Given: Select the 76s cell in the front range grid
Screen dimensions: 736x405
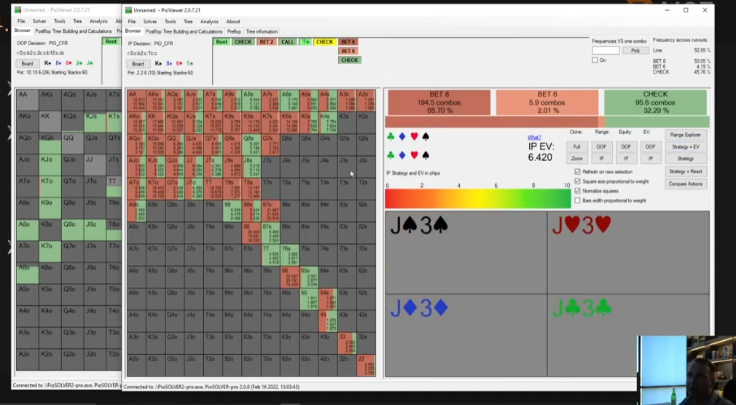Looking at the screenshot, I should (x=289, y=255).
